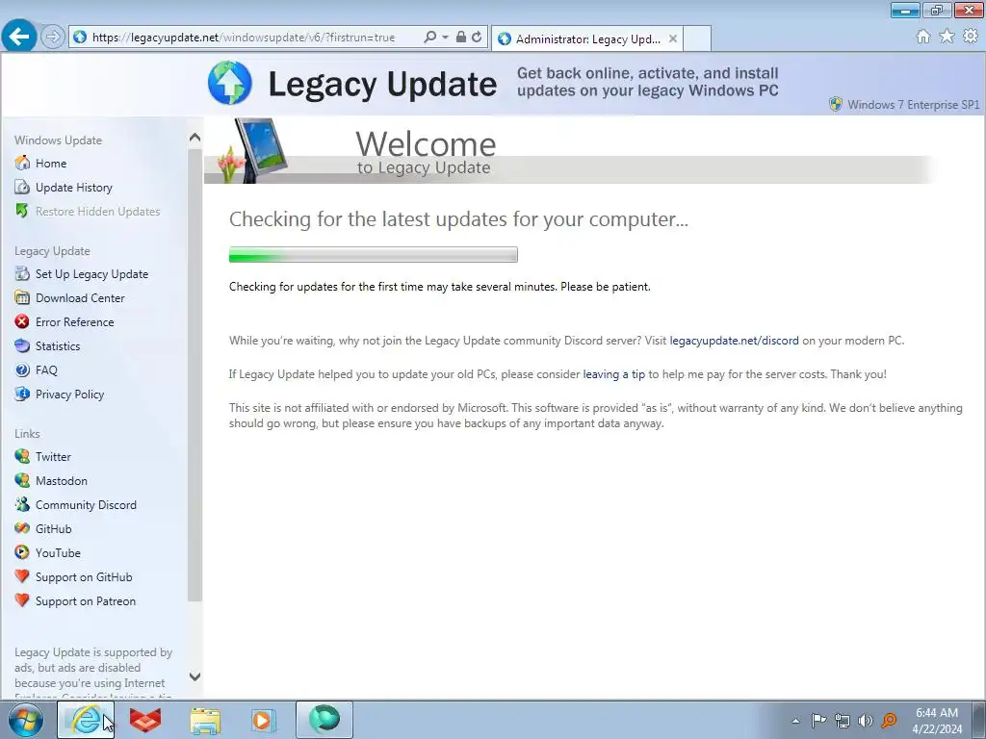Click the sidebar vertical scrollbar thumb
The width and height of the screenshot is (986, 739).
tap(195, 375)
